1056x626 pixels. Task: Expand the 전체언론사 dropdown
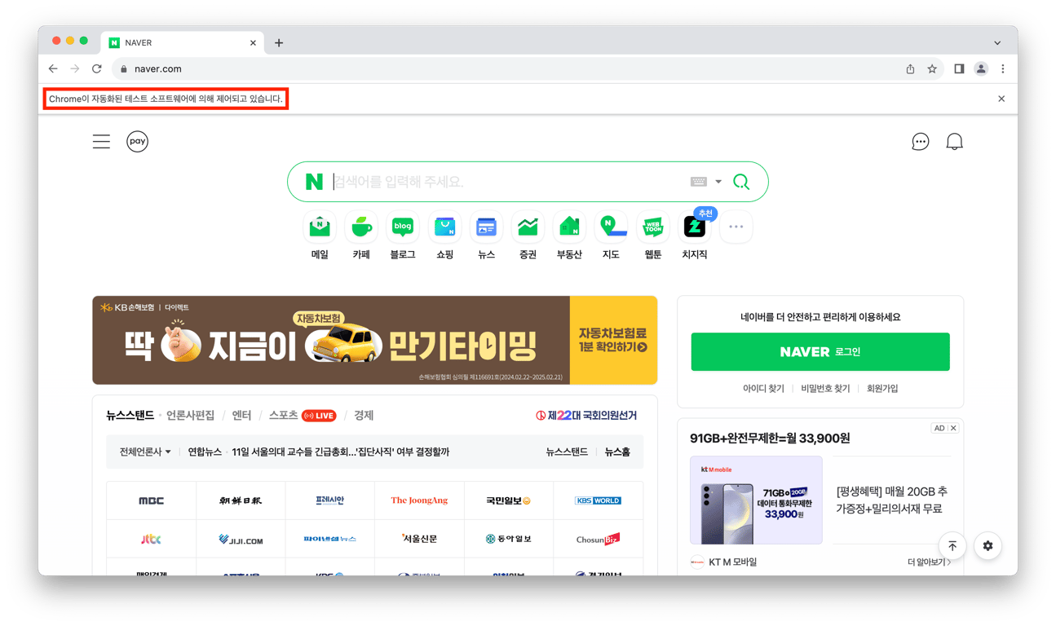tap(145, 452)
